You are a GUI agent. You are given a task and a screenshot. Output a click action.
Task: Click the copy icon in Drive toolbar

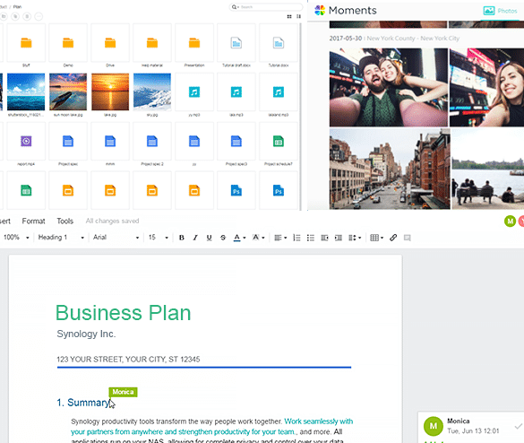(x=15, y=16)
